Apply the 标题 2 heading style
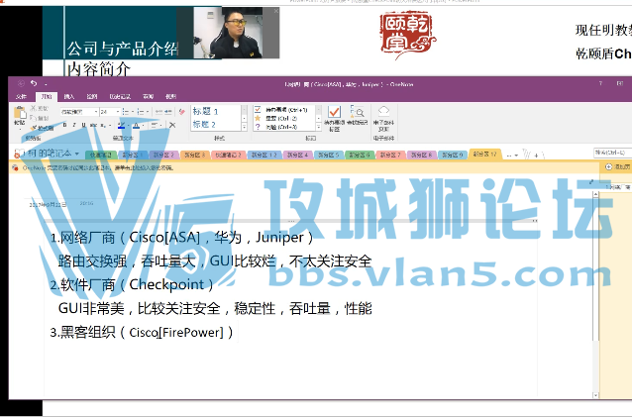Screen dimensions: 632x417 [204, 124]
